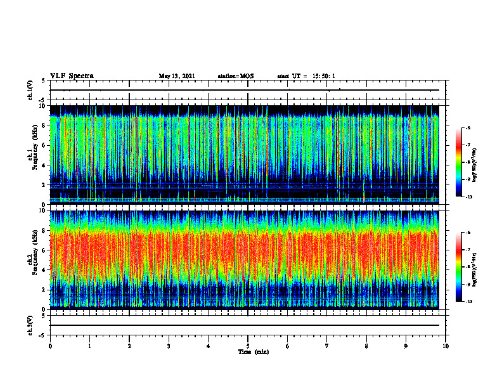Image resolution: width=502 pixels, height=388 pixels.
Task: Click the date "May 13, 2021"
Action: [177, 76]
